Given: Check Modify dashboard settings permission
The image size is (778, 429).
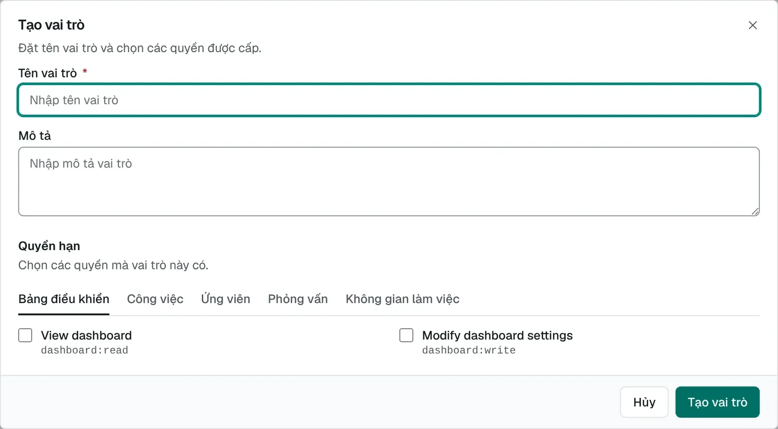Looking at the screenshot, I should pos(407,335).
